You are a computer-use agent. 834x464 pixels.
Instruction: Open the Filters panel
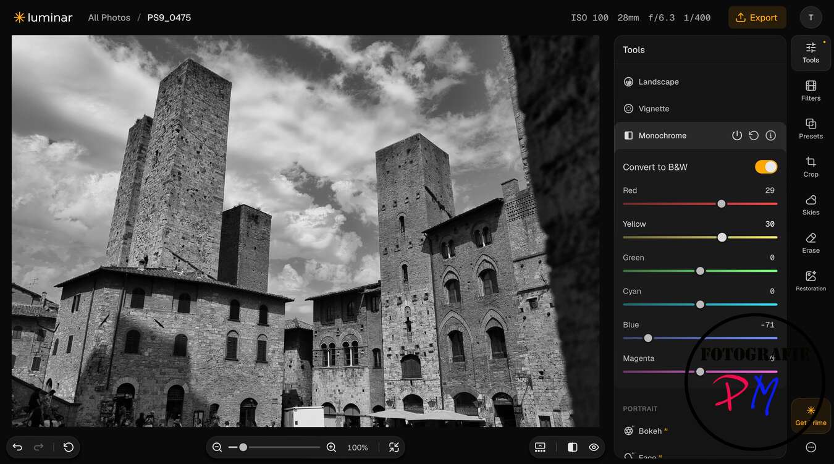point(811,91)
